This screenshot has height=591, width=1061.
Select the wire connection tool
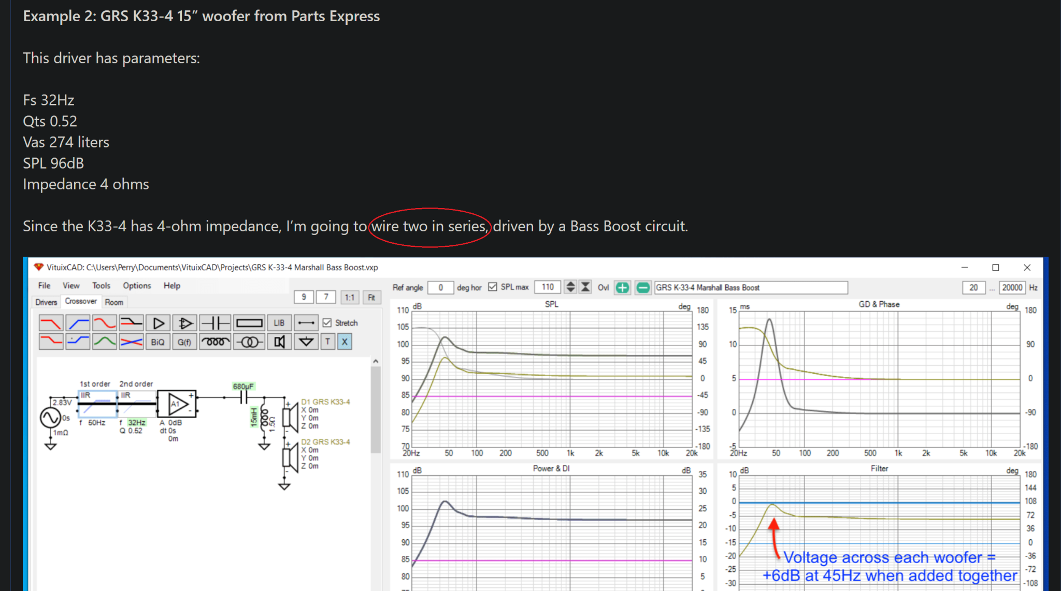click(306, 323)
